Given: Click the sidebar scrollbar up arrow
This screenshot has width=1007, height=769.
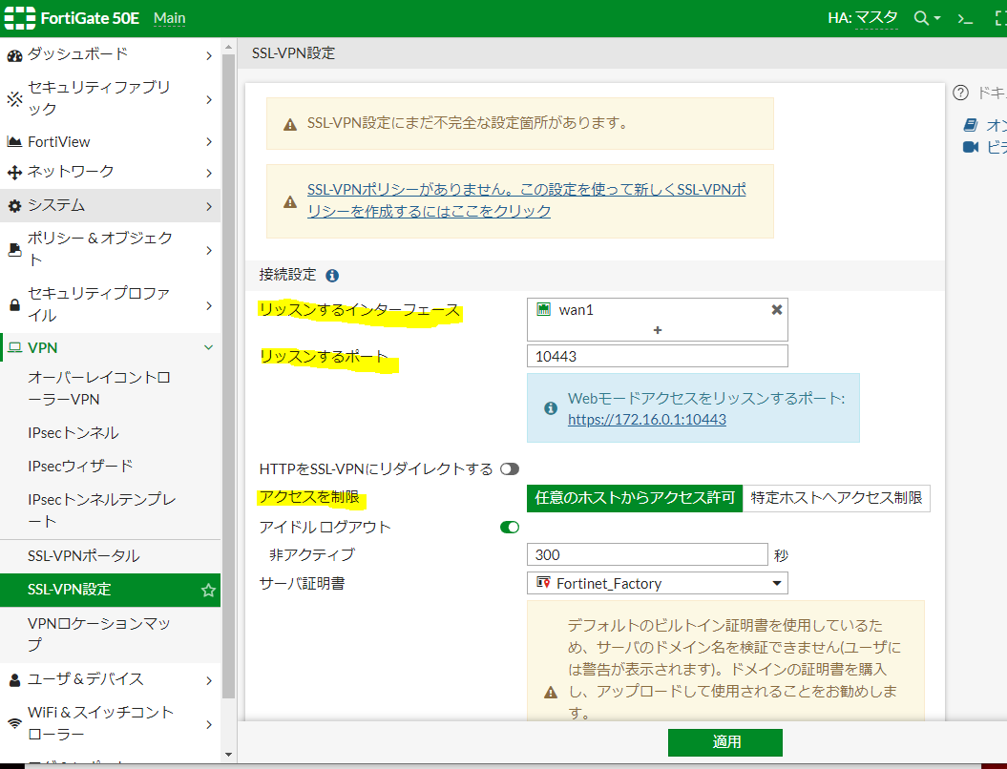Looking at the screenshot, I should (x=228, y=48).
